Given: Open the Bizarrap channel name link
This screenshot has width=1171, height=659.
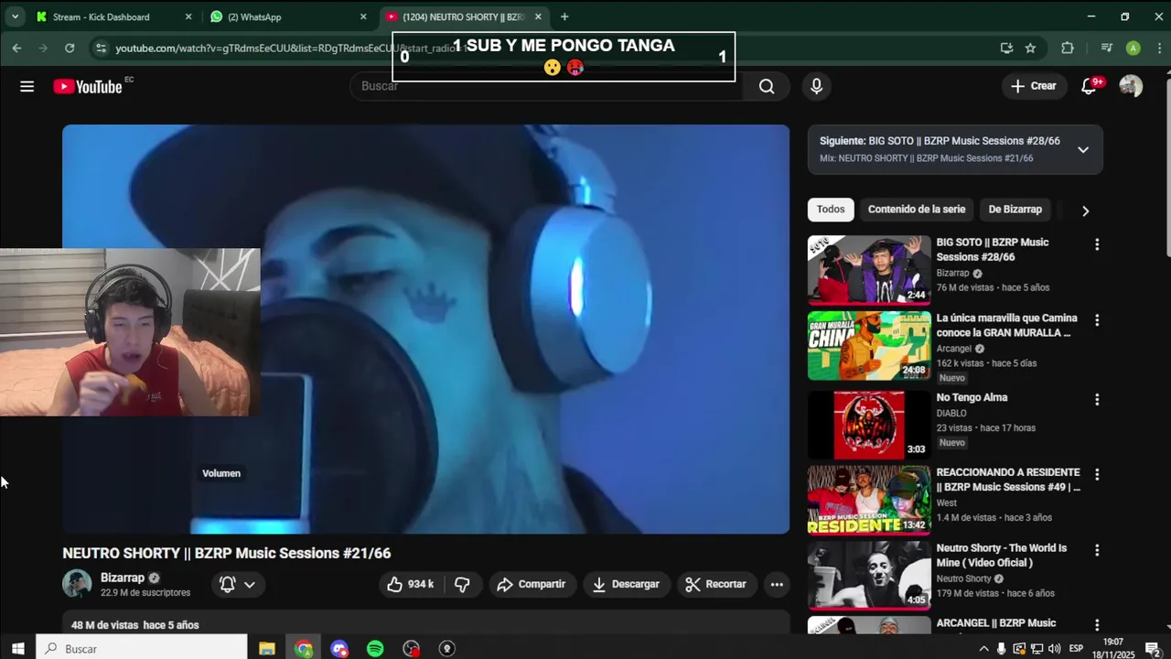Looking at the screenshot, I should 123,578.
